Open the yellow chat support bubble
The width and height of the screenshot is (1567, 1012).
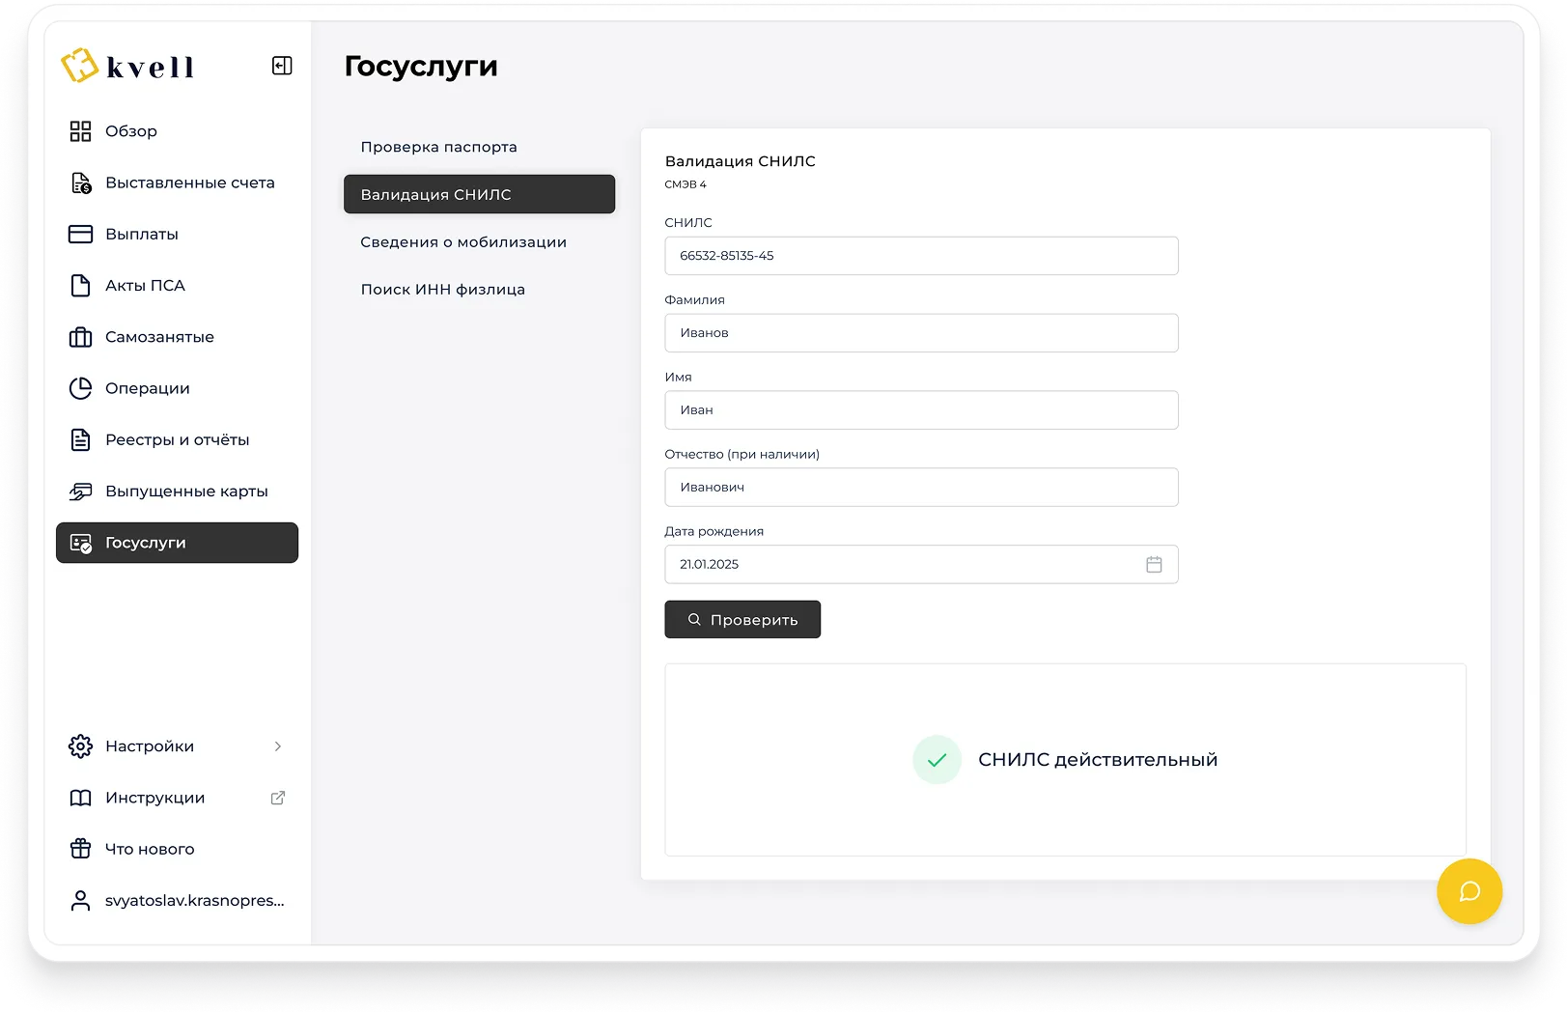[x=1469, y=891]
